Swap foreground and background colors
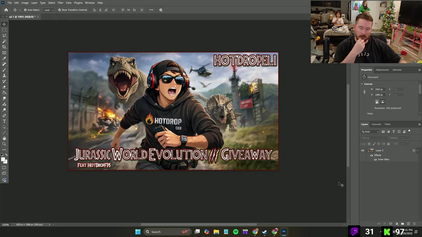 coord(6,155)
